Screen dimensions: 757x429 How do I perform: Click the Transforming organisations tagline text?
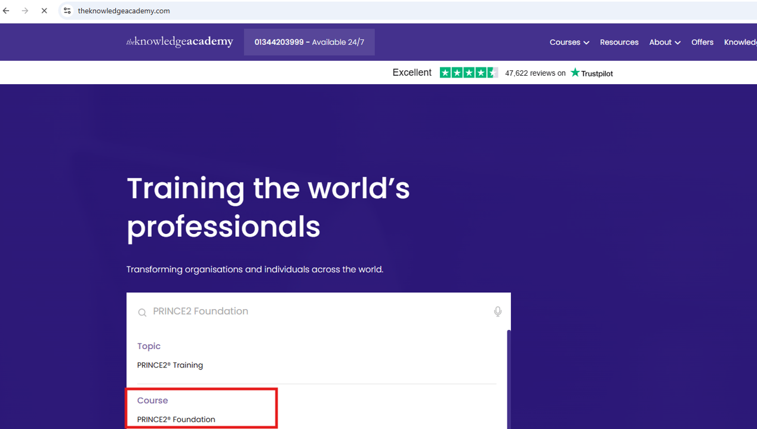255,270
